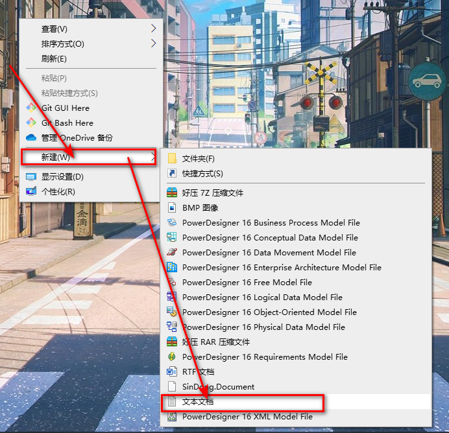The image size is (449, 433).
Task: Click the XML Model file icon
Action: (x=172, y=416)
